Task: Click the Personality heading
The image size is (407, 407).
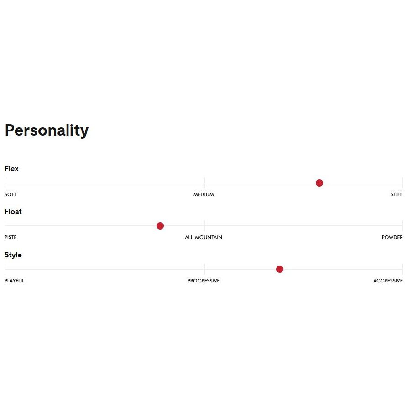Action: [47, 130]
